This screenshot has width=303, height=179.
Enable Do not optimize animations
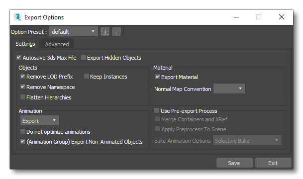point(22,131)
